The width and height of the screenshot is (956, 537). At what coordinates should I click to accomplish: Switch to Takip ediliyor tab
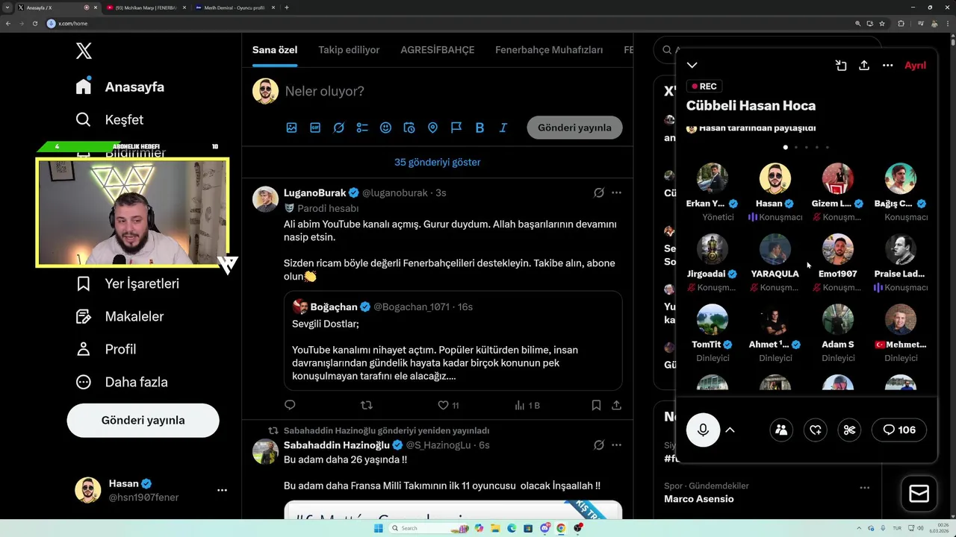pos(349,50)
